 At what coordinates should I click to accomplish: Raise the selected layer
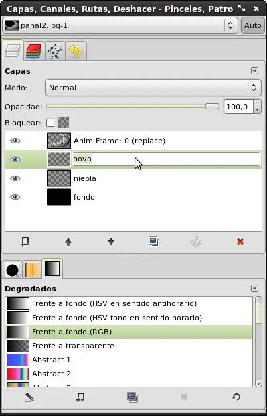click(68, 242)
